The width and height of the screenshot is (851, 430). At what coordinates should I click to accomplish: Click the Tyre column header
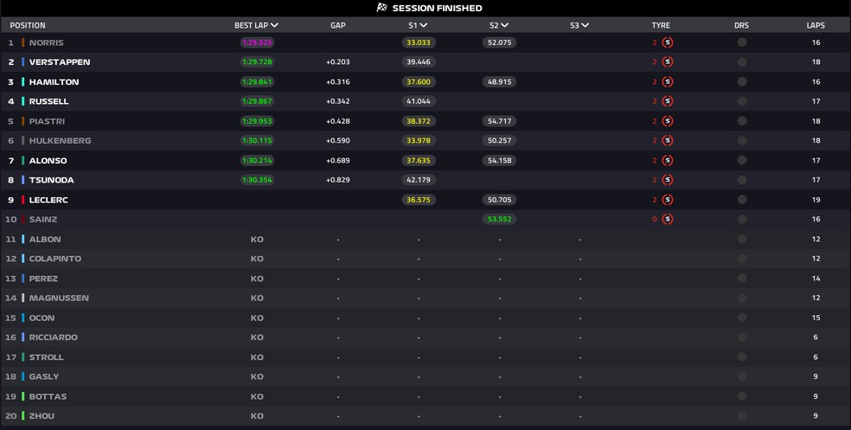pyautogui.click(x=661, y=26)
